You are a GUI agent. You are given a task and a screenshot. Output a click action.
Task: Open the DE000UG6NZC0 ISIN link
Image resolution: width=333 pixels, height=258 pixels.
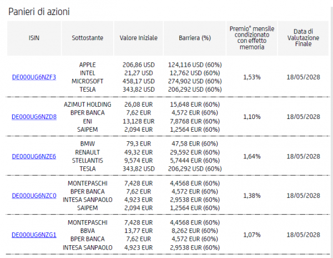[34, 196]
